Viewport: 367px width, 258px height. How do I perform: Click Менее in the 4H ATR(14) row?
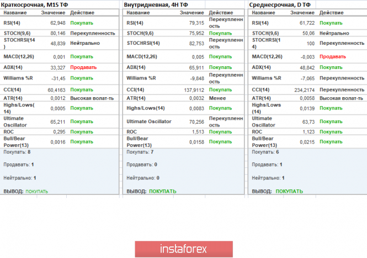pos(216,98)
